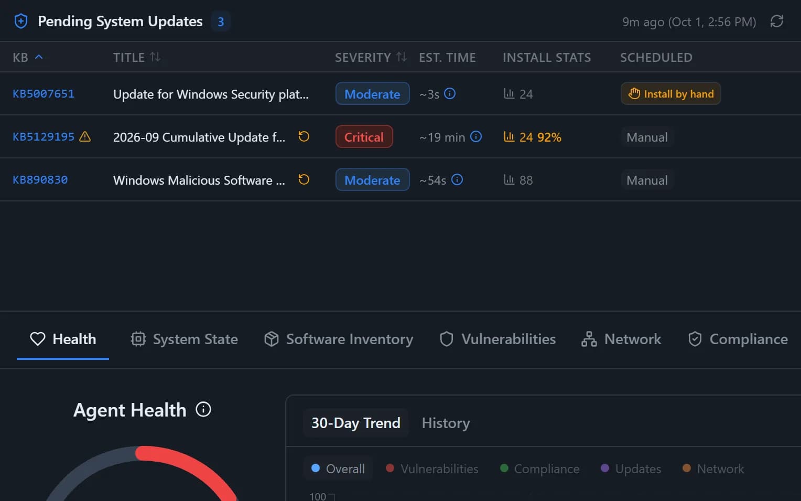
Task: Open the Health tab
Action: [63, 339]
